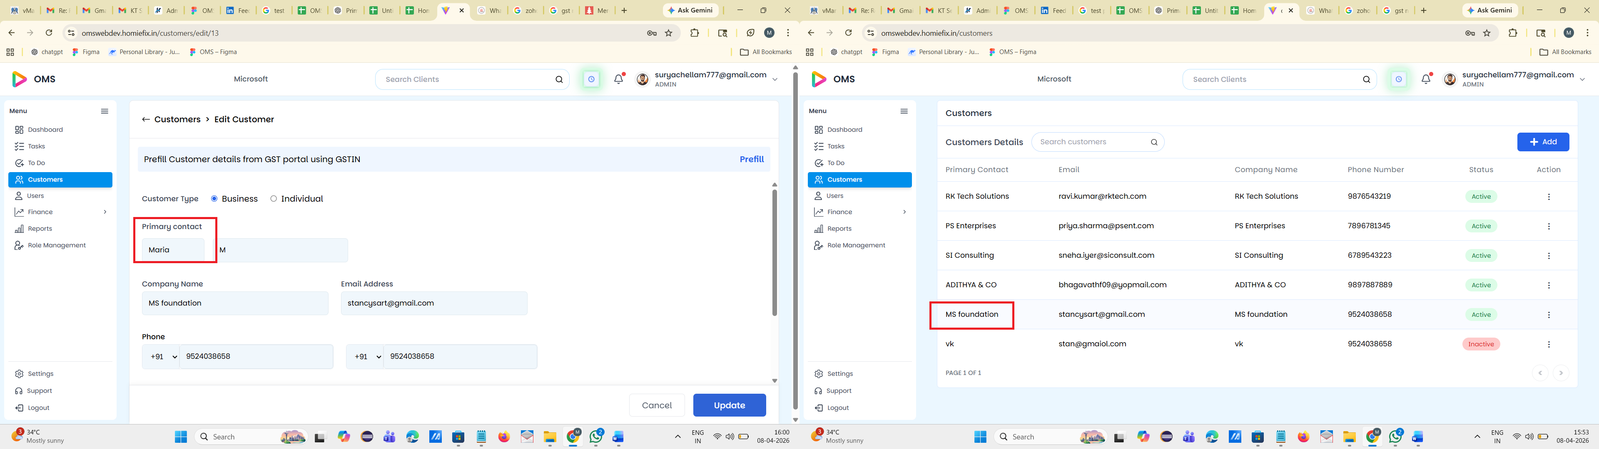Click the blue Update button

pyautogui.click(x=729, y=406)
